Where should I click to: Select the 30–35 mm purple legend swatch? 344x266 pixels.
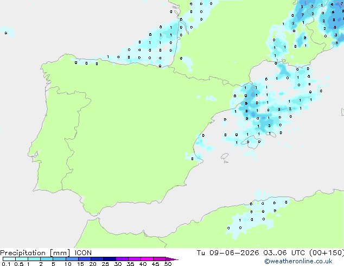pyautogui.click(x=122, y=259)
